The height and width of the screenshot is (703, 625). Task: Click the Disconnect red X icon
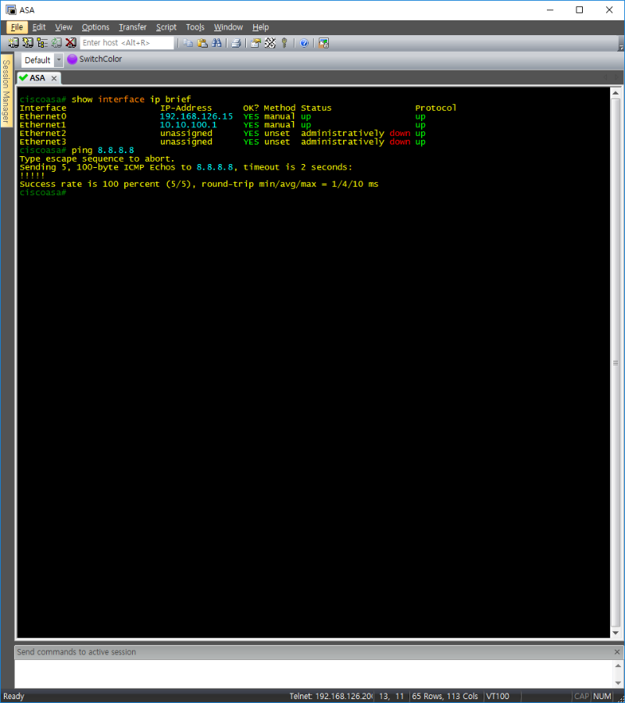[x=71, y=43]
